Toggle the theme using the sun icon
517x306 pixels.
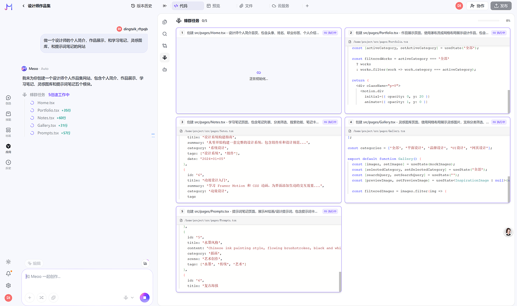8,262
